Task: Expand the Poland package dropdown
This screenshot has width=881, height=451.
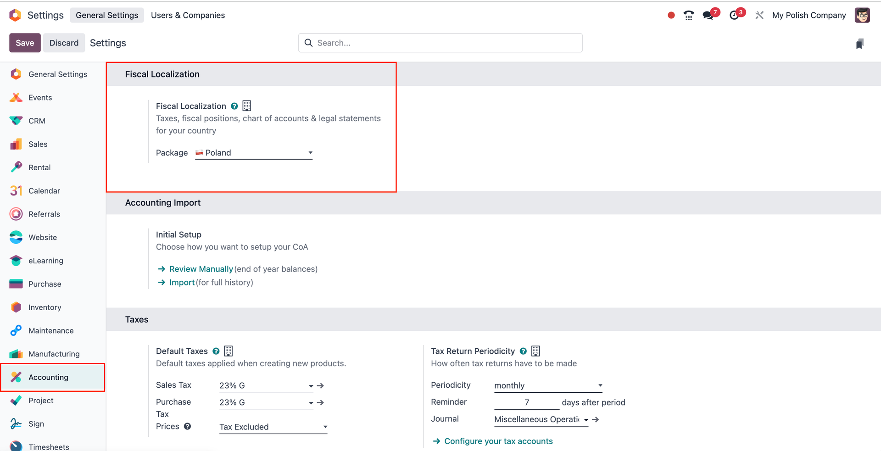Action: (310, 153)
